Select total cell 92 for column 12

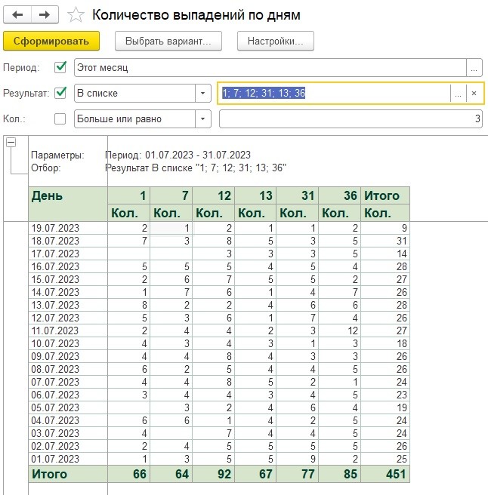[x=213, y=474]
